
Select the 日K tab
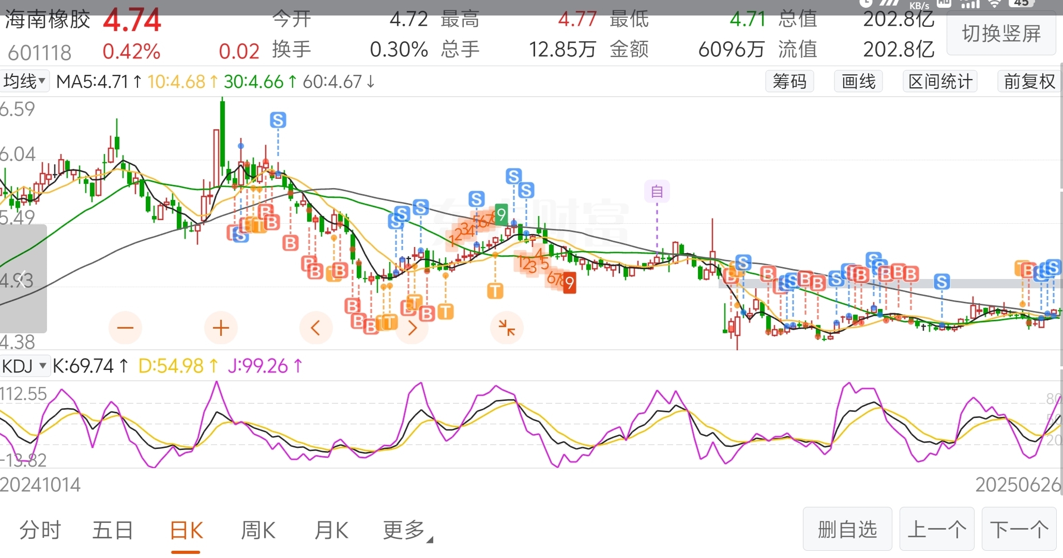click(x=186, y=530)
